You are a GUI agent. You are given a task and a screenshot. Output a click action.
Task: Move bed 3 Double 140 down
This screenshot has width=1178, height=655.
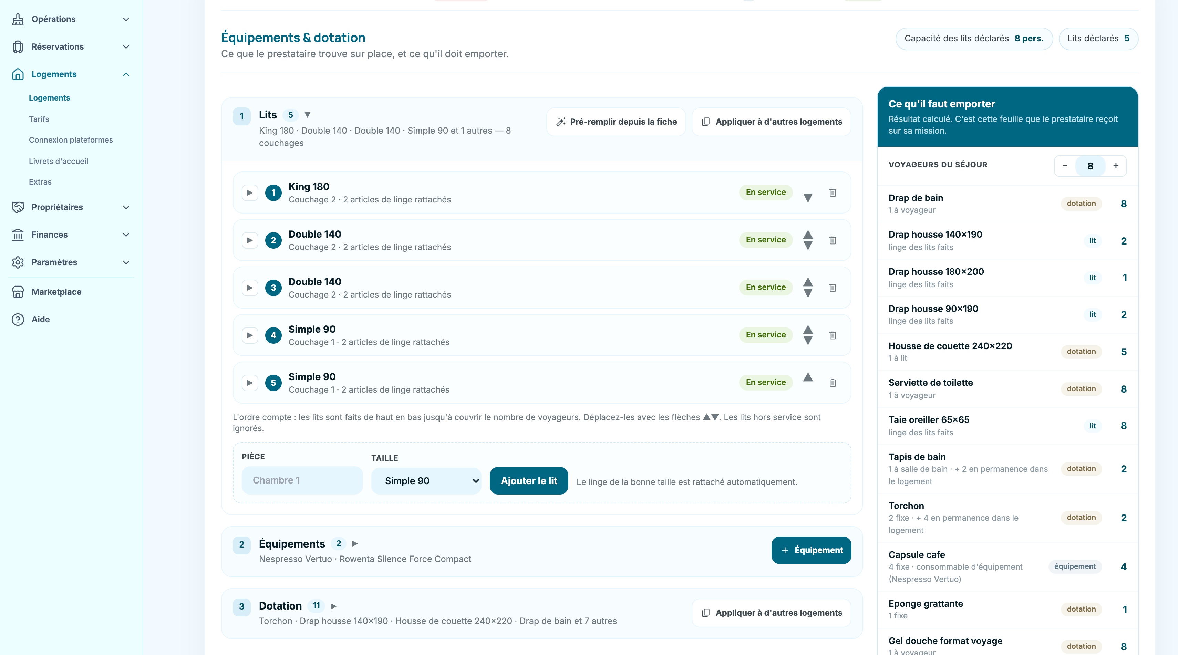(x=808, y=293)
